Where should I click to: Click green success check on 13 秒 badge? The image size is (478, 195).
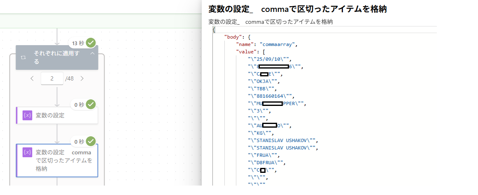click(91, 43)
